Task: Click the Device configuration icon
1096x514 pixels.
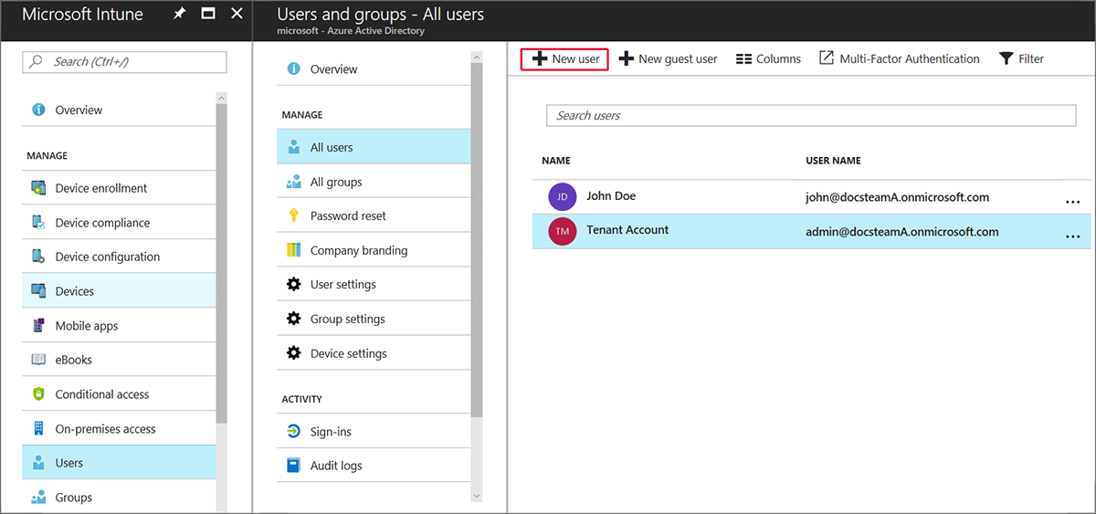Action: point(38,257)
